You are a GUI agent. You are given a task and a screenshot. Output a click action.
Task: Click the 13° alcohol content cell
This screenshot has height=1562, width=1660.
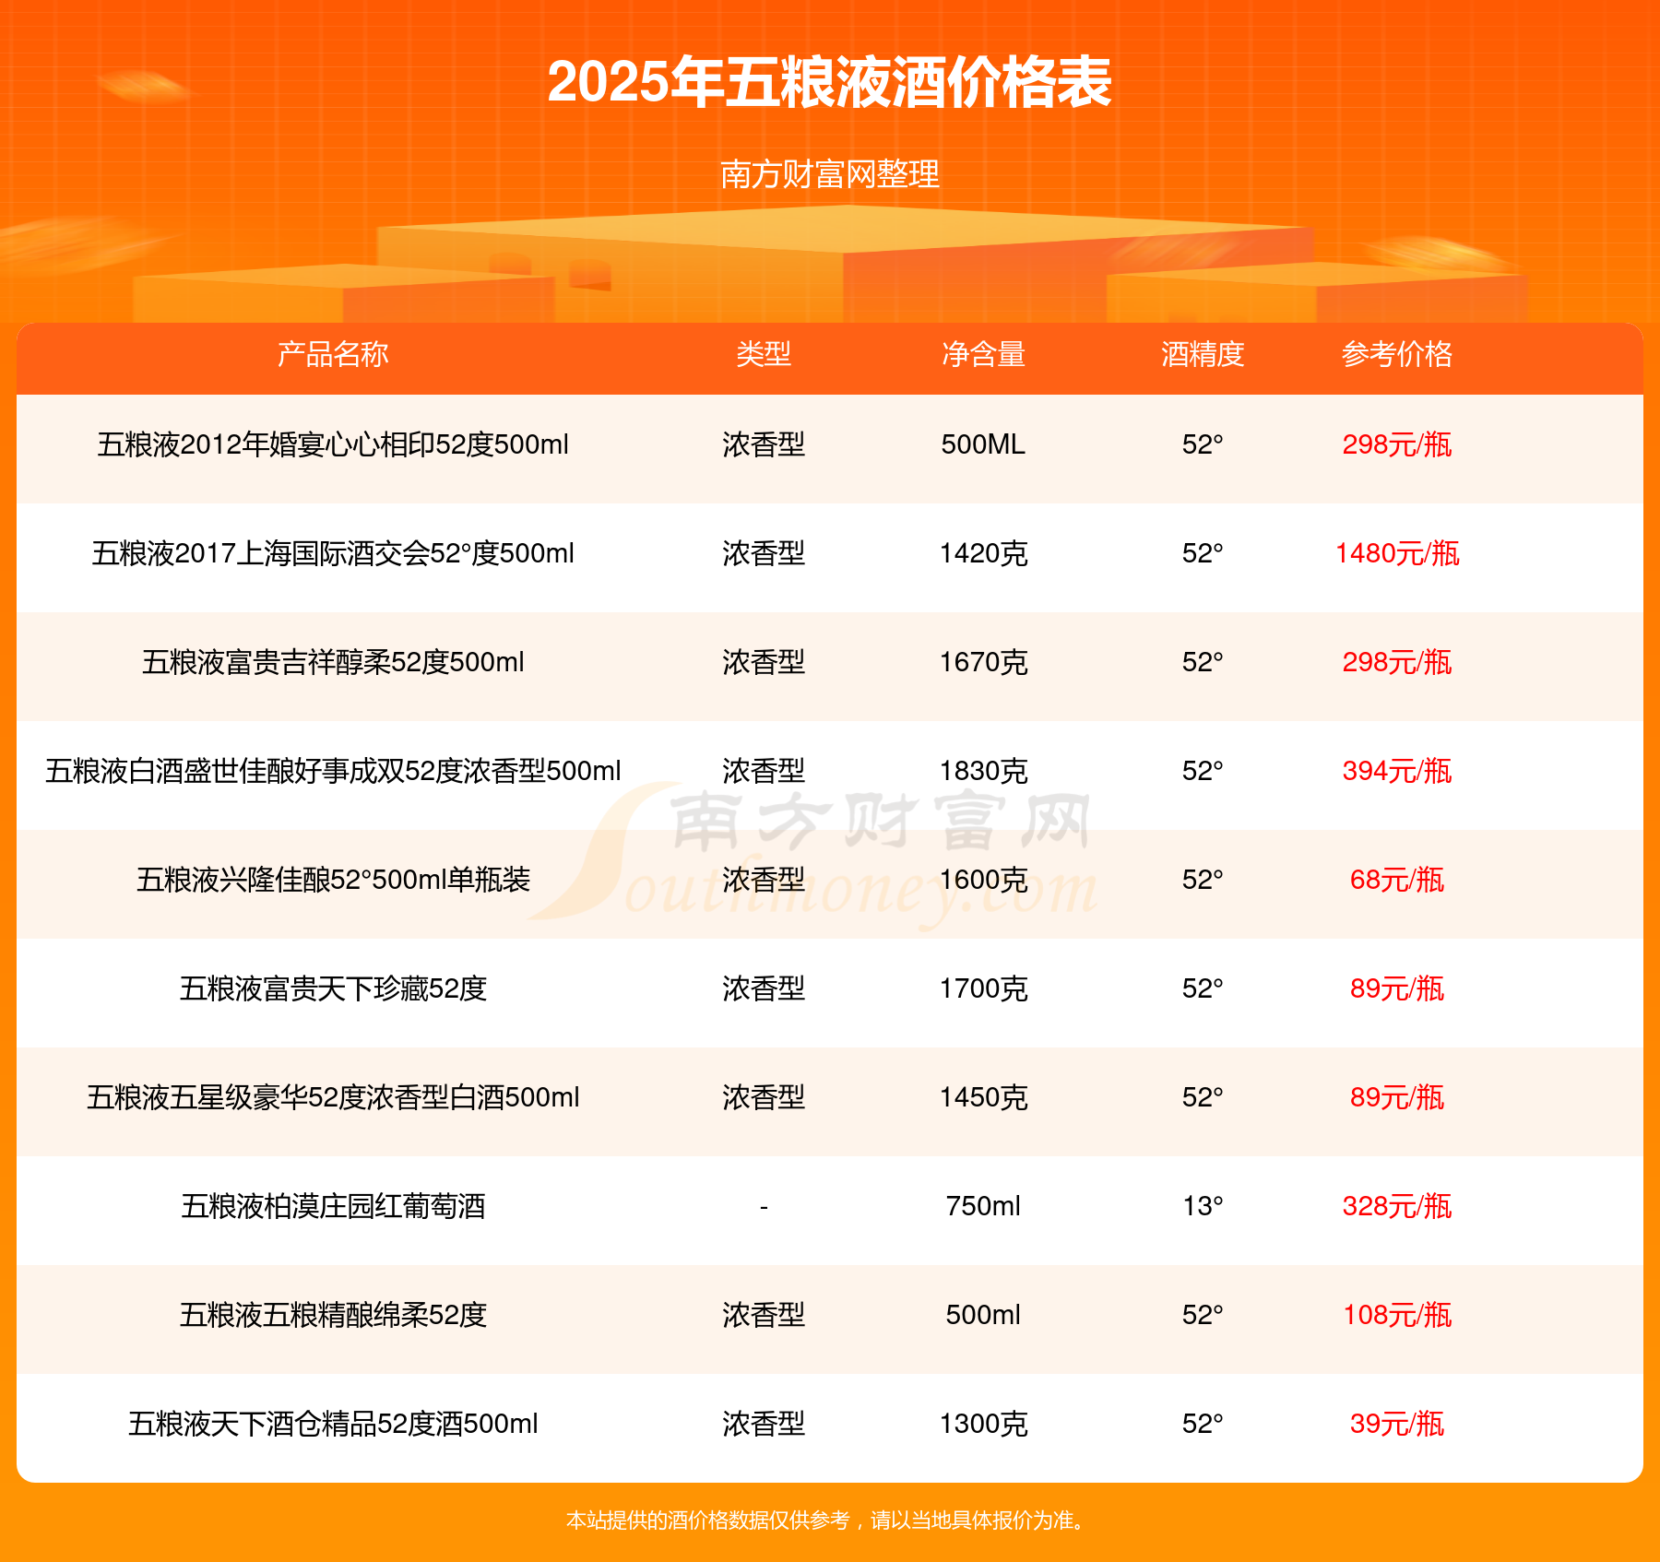[1203, 1206]
